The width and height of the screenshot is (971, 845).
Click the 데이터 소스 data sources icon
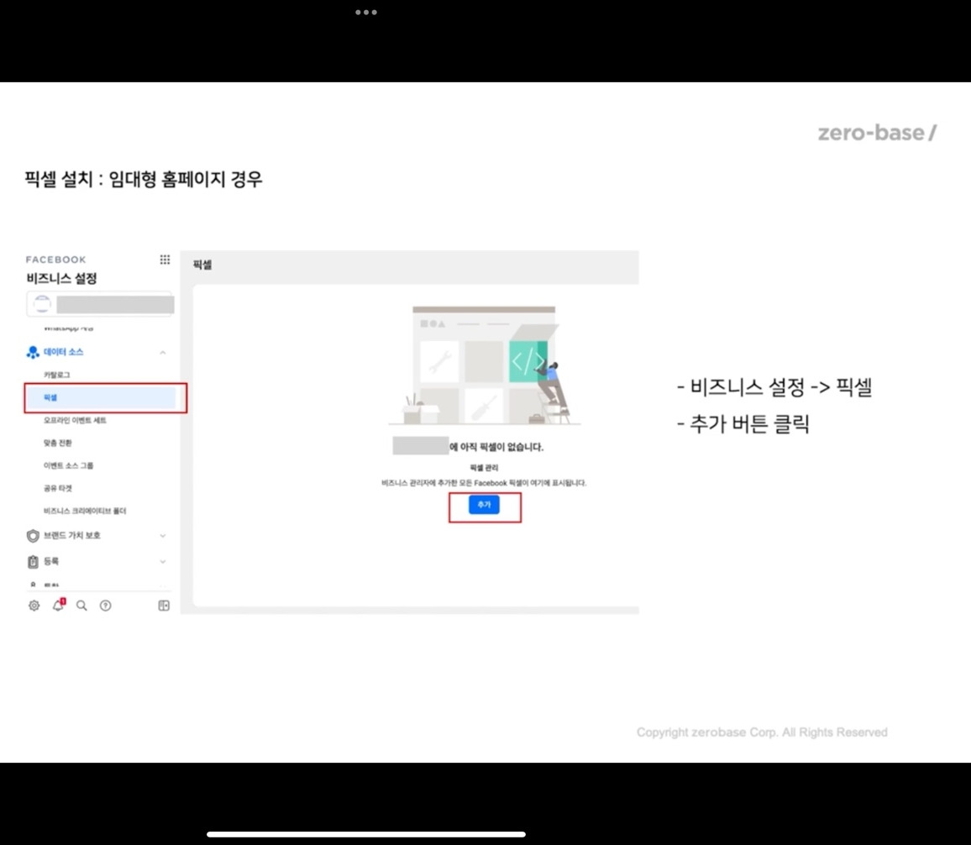coord(32,352)
